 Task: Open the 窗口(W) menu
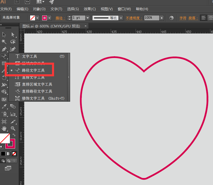pyautogui.click(x=124, y=9)
